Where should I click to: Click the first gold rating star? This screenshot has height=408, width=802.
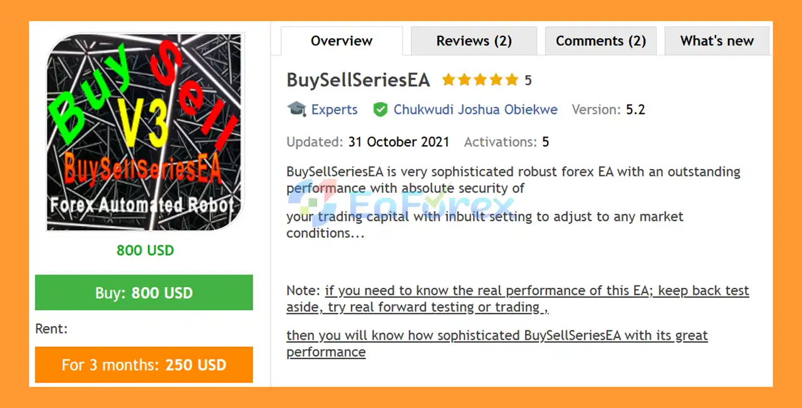(x=448, y=80)
